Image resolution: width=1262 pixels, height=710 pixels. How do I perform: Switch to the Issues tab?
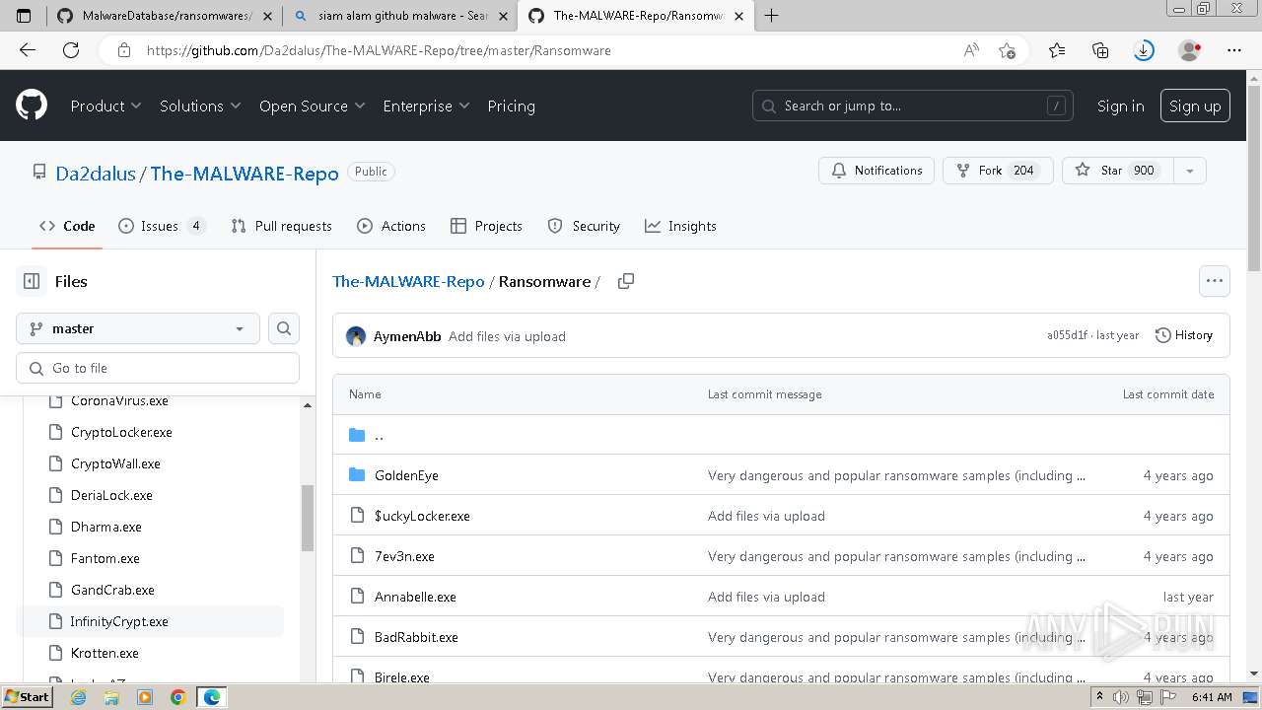[162, 226]
